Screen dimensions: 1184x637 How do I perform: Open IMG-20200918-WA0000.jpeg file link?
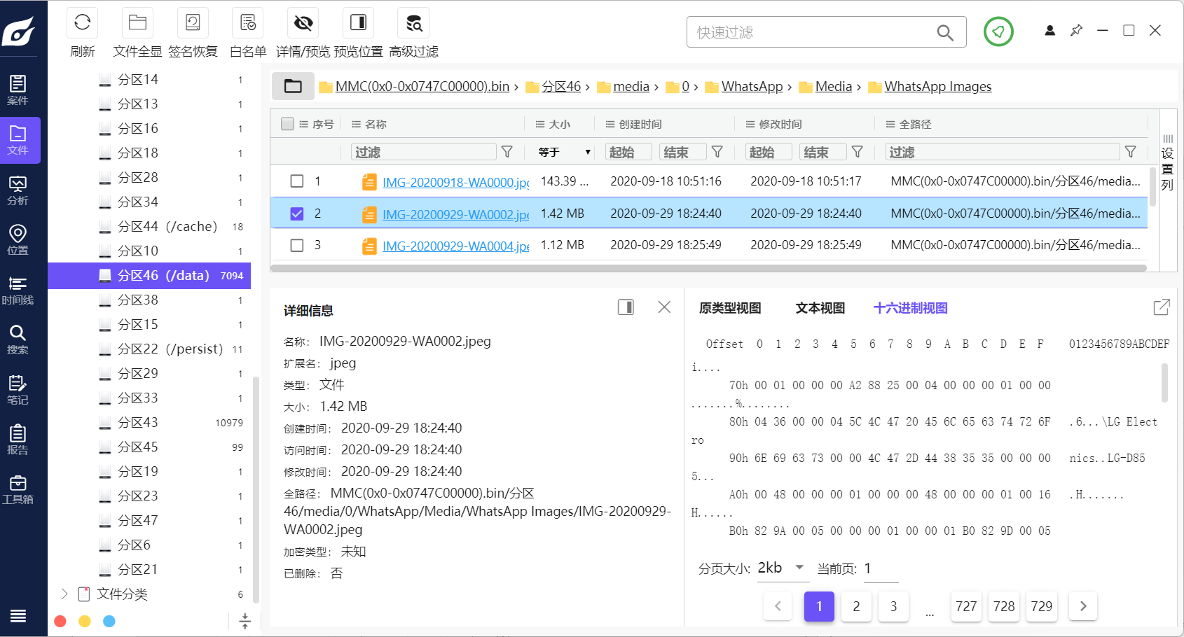click(x=456, y=182)
